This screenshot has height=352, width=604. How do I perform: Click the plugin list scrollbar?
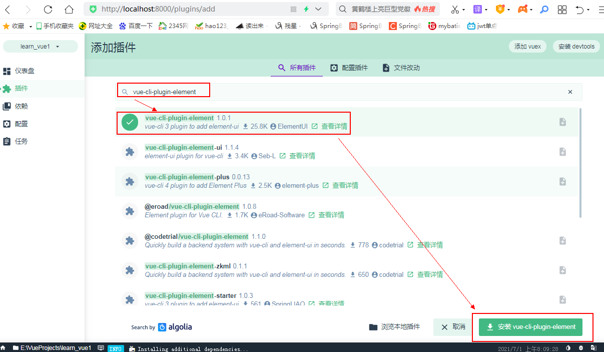[580, 163]
